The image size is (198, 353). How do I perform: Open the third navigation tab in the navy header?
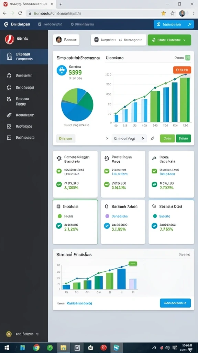click(82, 24)
